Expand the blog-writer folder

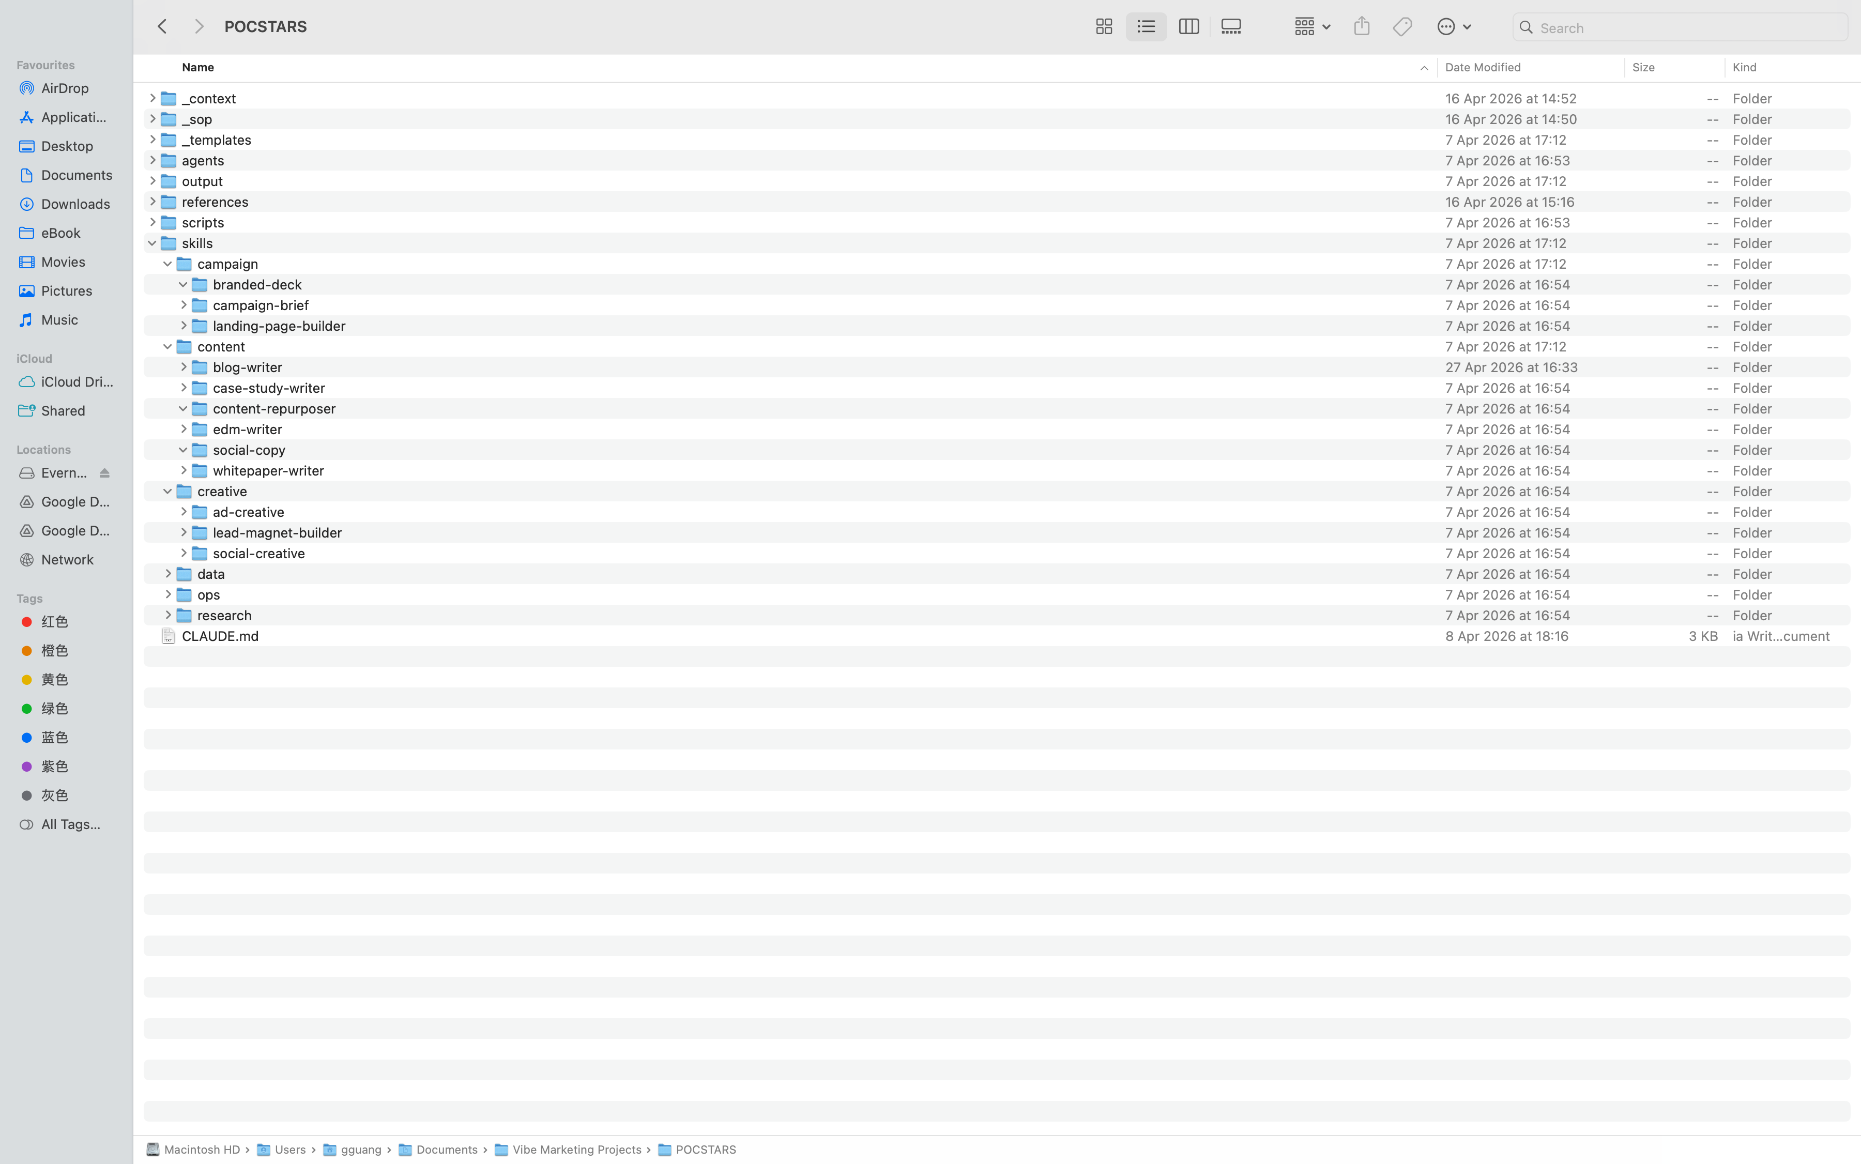pyautogui.click(x=183, y=367)
